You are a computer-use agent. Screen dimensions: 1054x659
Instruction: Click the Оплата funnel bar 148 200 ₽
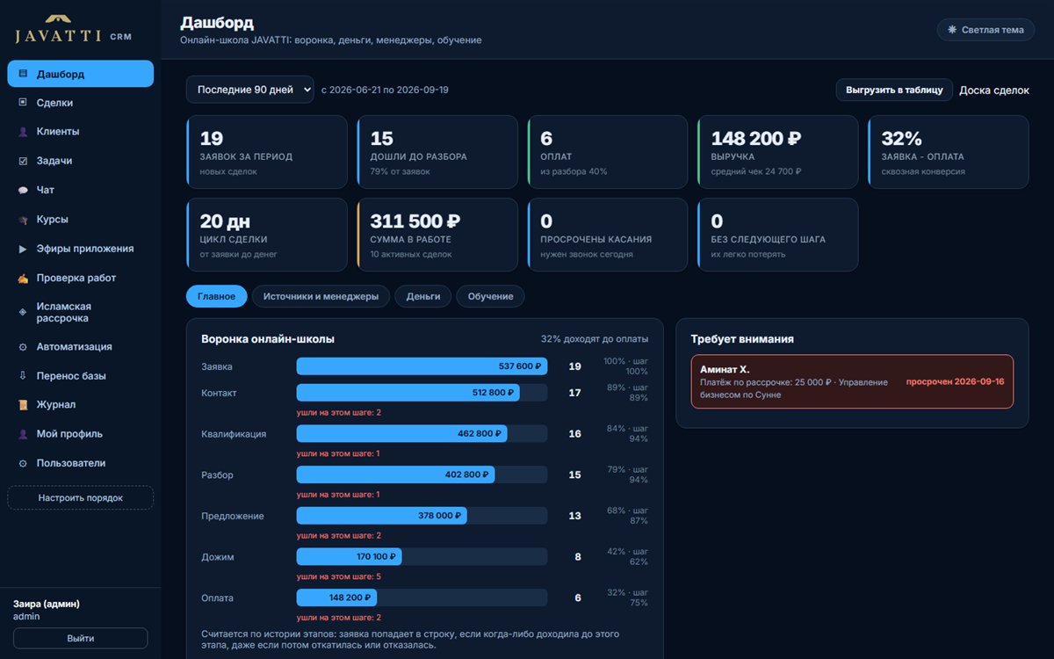(x=337, y=597)
